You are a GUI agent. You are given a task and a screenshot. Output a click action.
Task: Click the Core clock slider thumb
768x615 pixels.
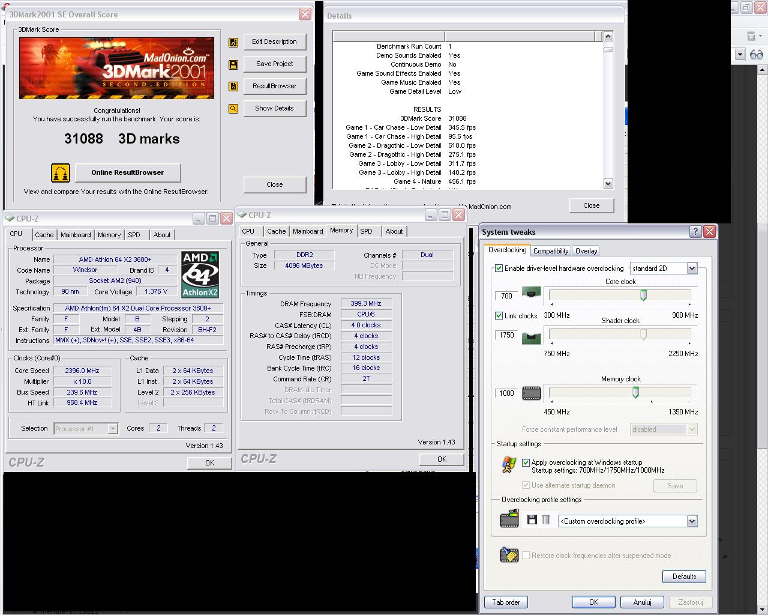point(643,295)
